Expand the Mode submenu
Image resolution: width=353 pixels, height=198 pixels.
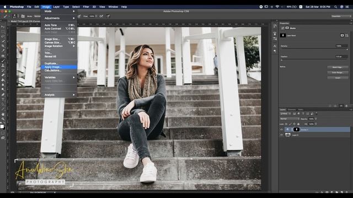(x=59, y=11)
